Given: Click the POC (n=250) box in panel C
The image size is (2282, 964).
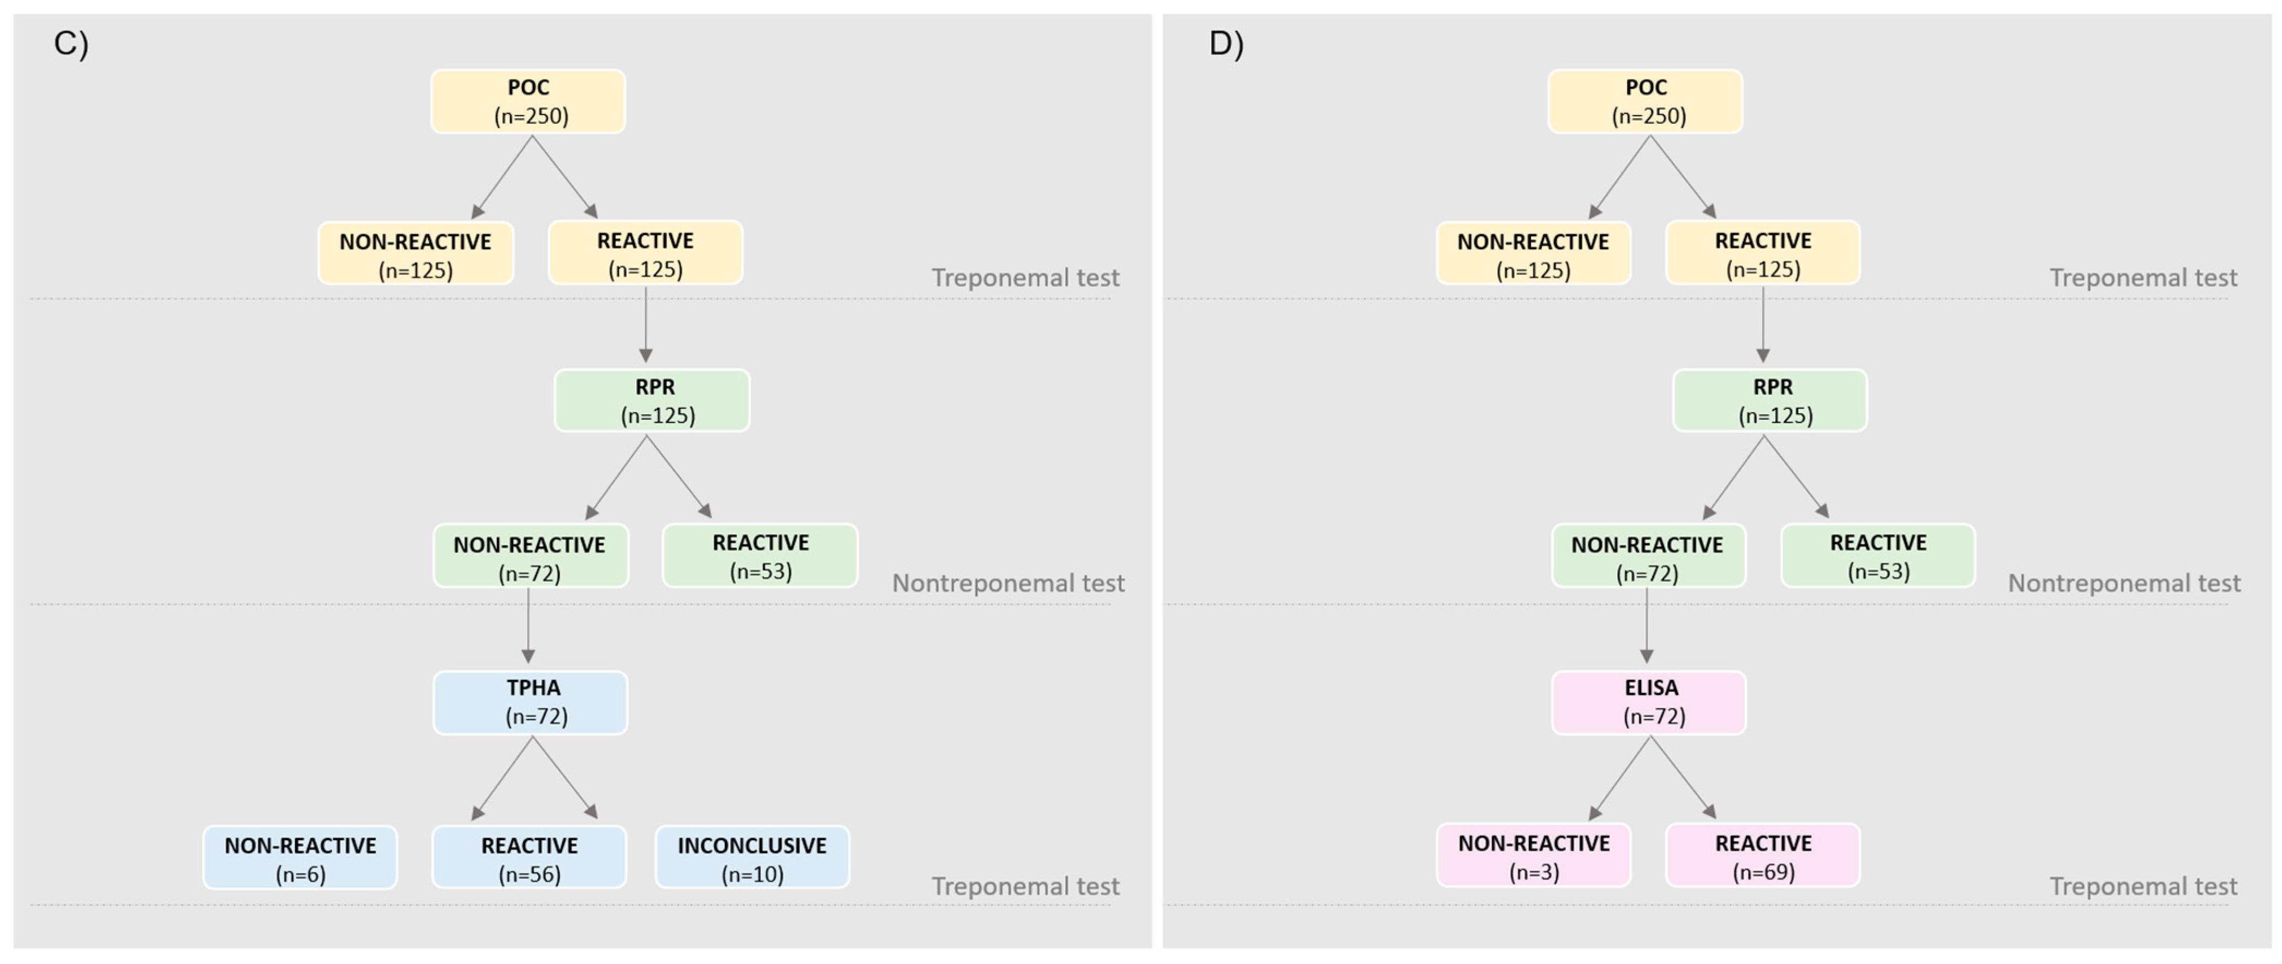Looking at the screenshot, I should coord(528,102).
